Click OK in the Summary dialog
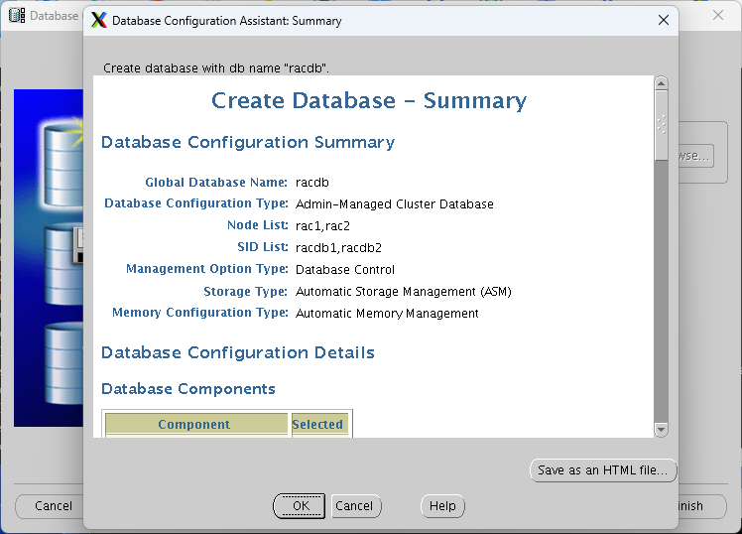This screenshot has height=534, width=742. pos(299,506)
